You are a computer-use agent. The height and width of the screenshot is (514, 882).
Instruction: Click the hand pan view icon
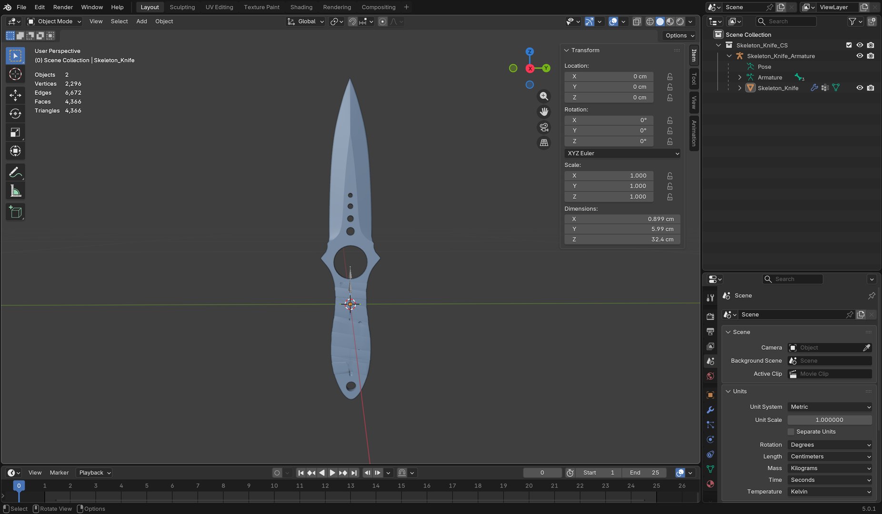(x=544, y=112)
